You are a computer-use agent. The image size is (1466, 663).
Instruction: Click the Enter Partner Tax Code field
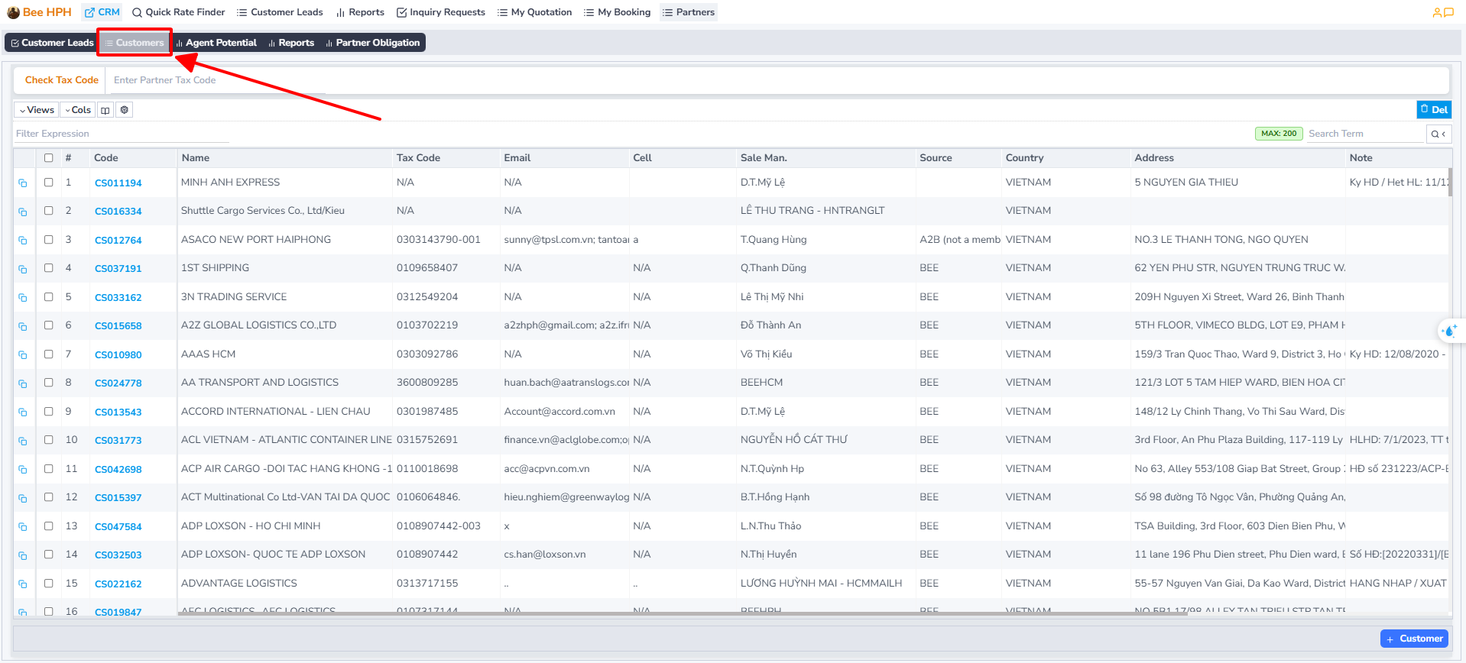(218, 80)
